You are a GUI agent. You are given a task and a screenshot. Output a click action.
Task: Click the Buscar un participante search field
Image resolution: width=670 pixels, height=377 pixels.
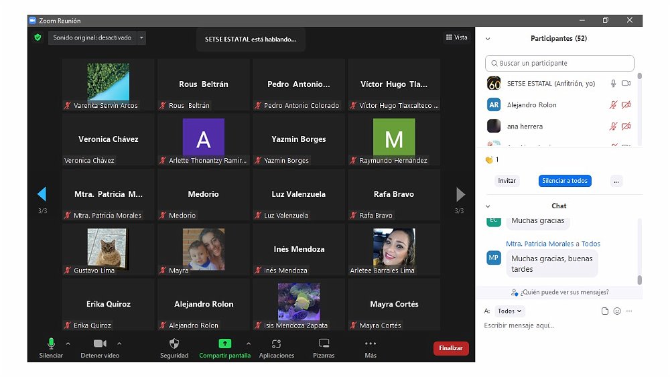tap(559, 64)
